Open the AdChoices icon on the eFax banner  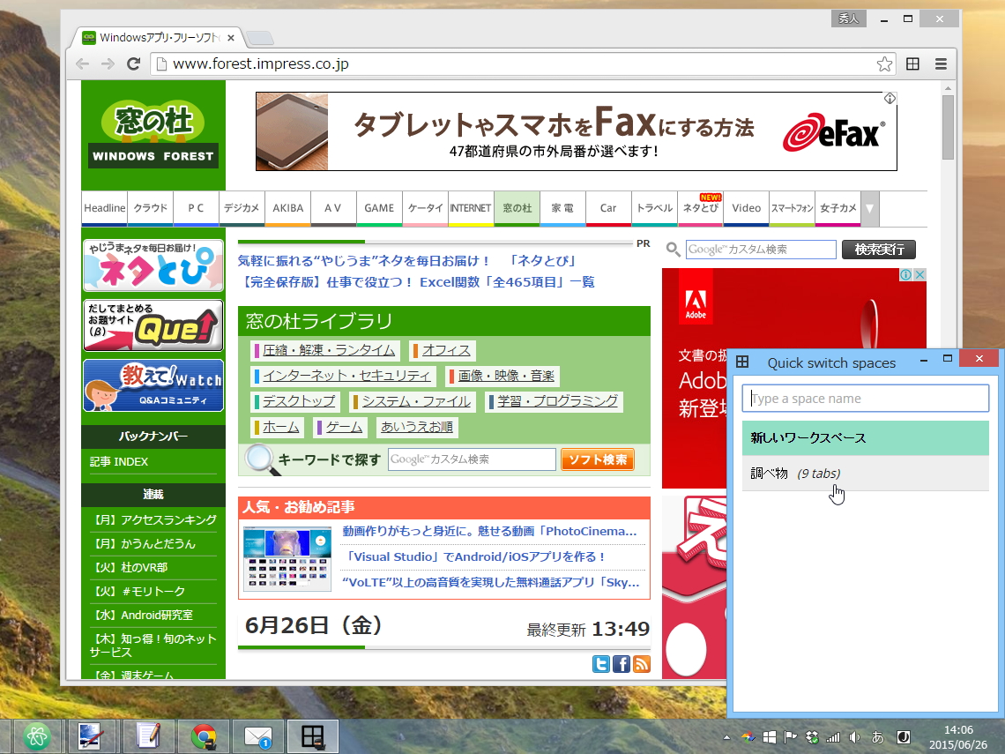(890, 98)
